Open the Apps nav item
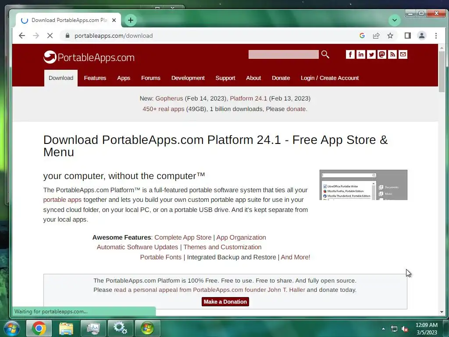 coord(123,78)
